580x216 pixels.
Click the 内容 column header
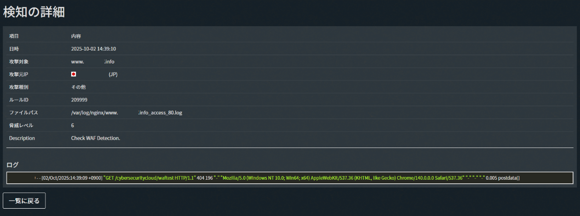coord(76,36)
